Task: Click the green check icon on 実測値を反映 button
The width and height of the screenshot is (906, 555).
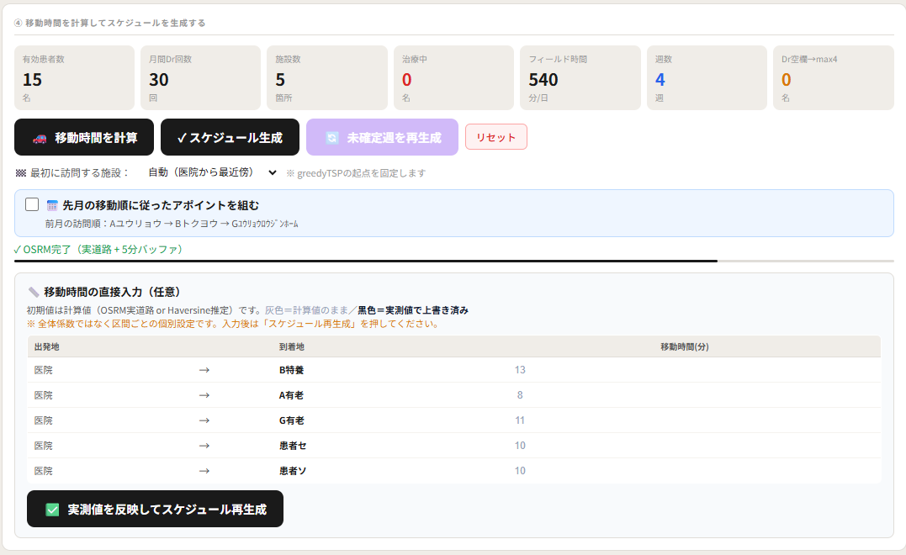Action: pos(53,510)
